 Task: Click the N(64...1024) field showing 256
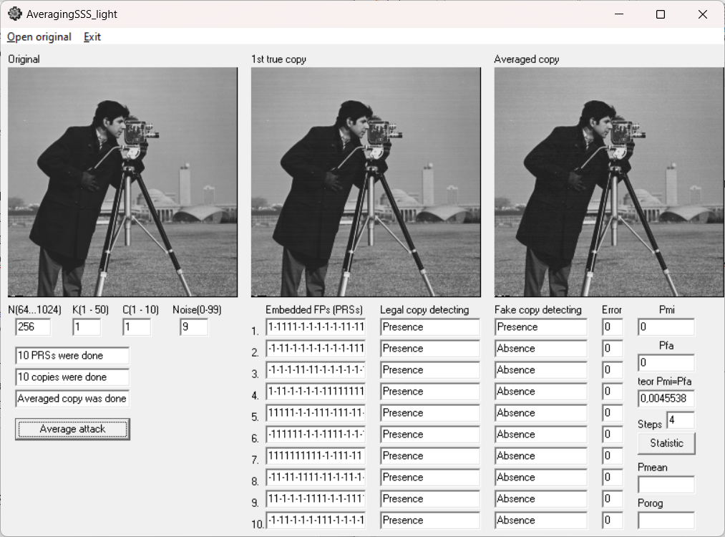33,327
